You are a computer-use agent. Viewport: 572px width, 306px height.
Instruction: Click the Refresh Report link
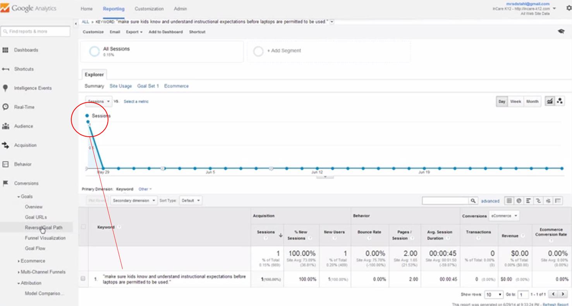(556, 304)
